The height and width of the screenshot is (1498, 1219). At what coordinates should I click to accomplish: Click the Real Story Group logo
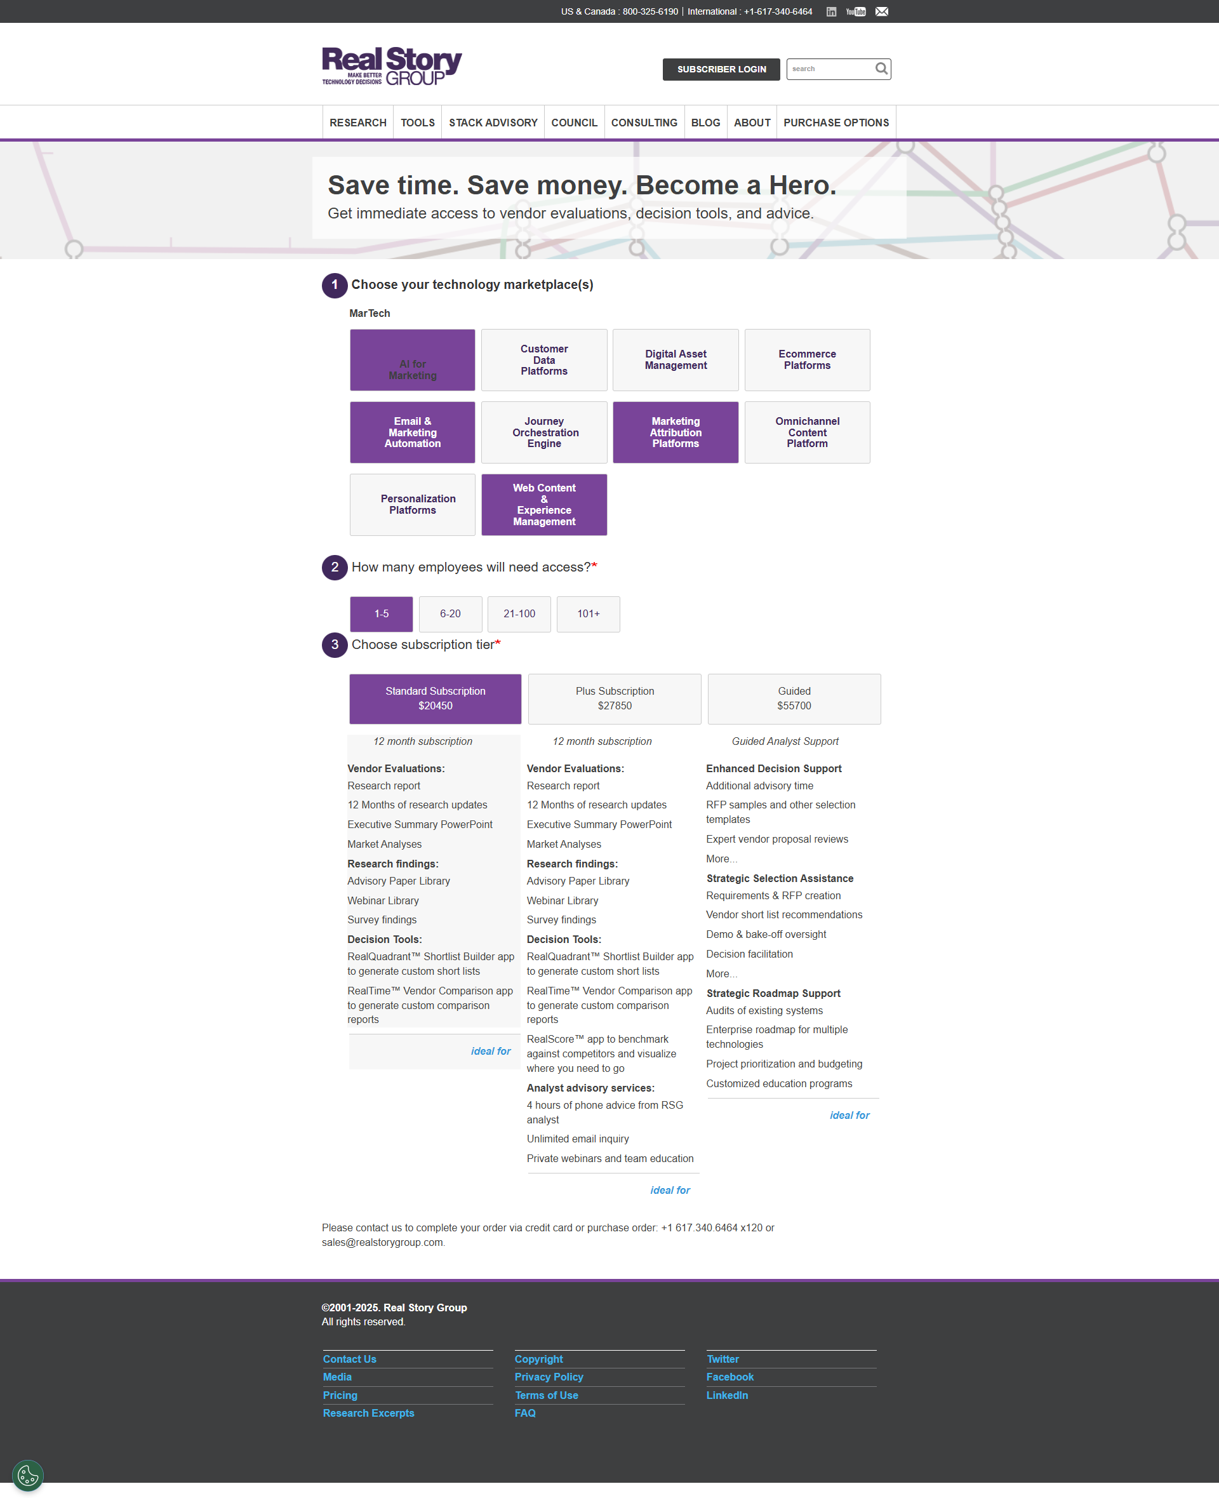click(x=392, y=66)
